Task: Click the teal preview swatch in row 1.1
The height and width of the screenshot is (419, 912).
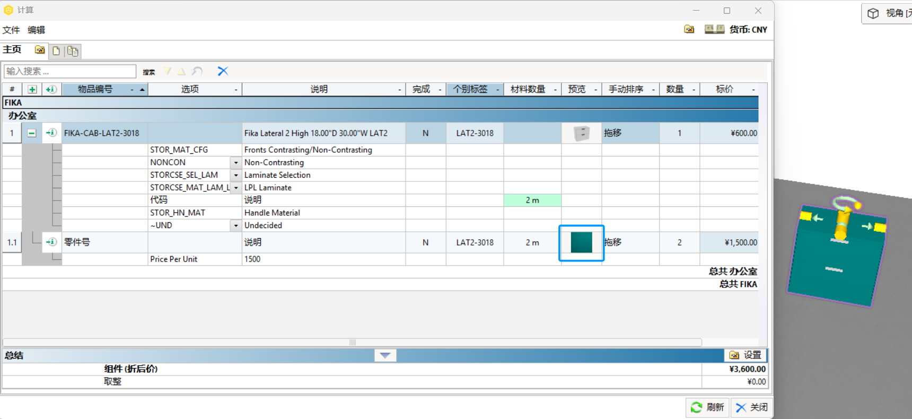Action: [x=582, y=242]
